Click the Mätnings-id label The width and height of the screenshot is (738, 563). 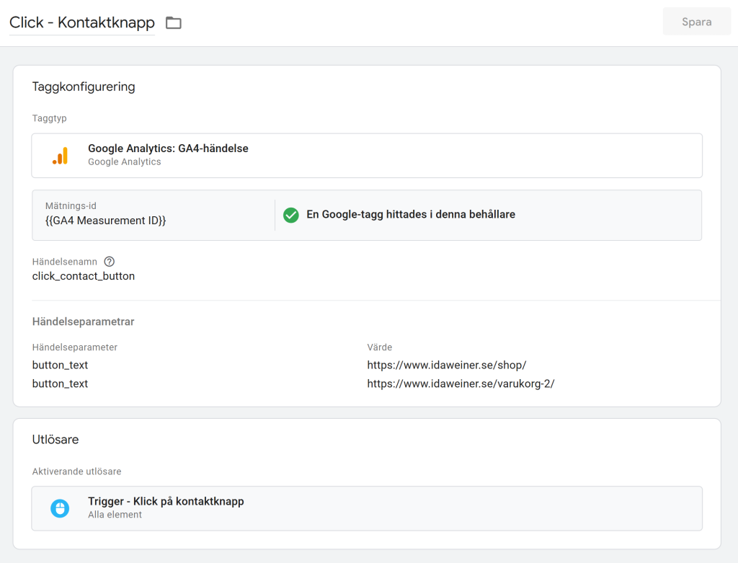(71, 205)
